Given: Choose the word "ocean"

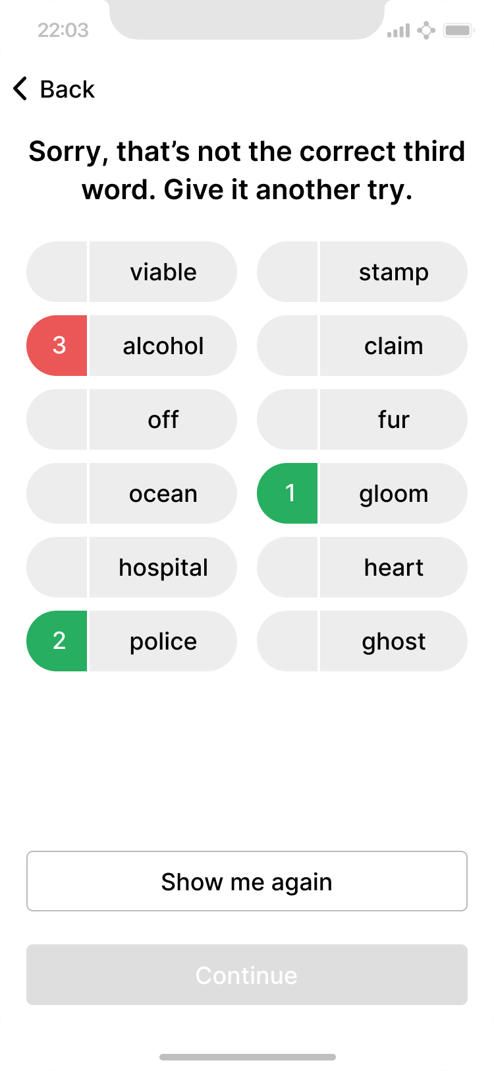Looking at the screenshot, I should (163, 493).
